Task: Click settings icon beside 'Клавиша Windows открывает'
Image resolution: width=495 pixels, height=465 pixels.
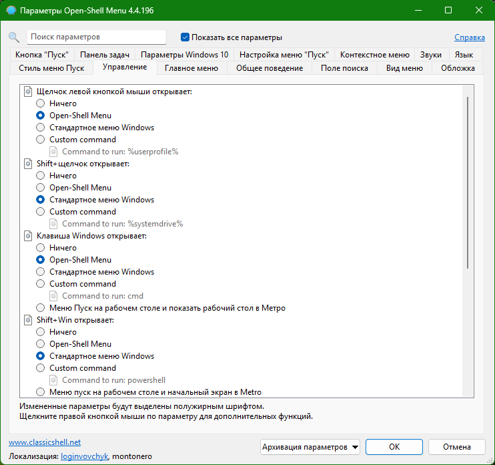Action: click(x=28, y=236)
